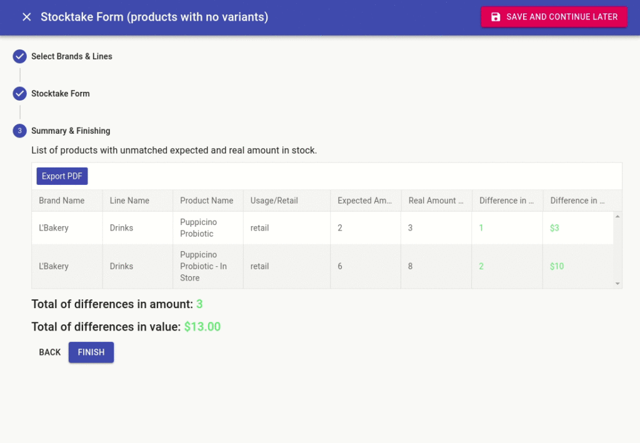Click the first Difference in column header
The height and width of the screenshot is (443, 640).
point(507,201)
